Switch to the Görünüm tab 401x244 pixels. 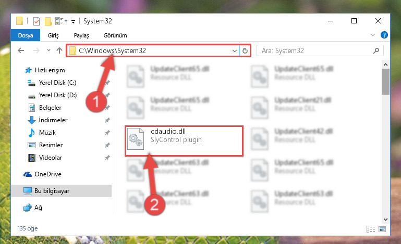pos(115,35)
